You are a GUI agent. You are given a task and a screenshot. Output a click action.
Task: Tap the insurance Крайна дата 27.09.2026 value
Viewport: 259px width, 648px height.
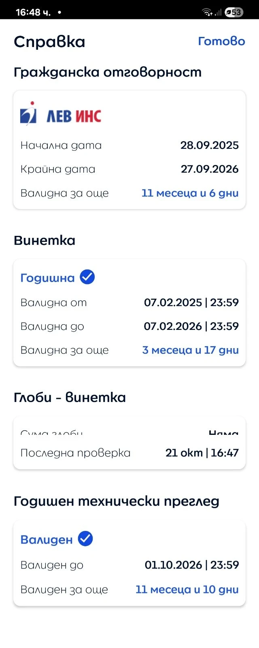click(x=210, y=169)
